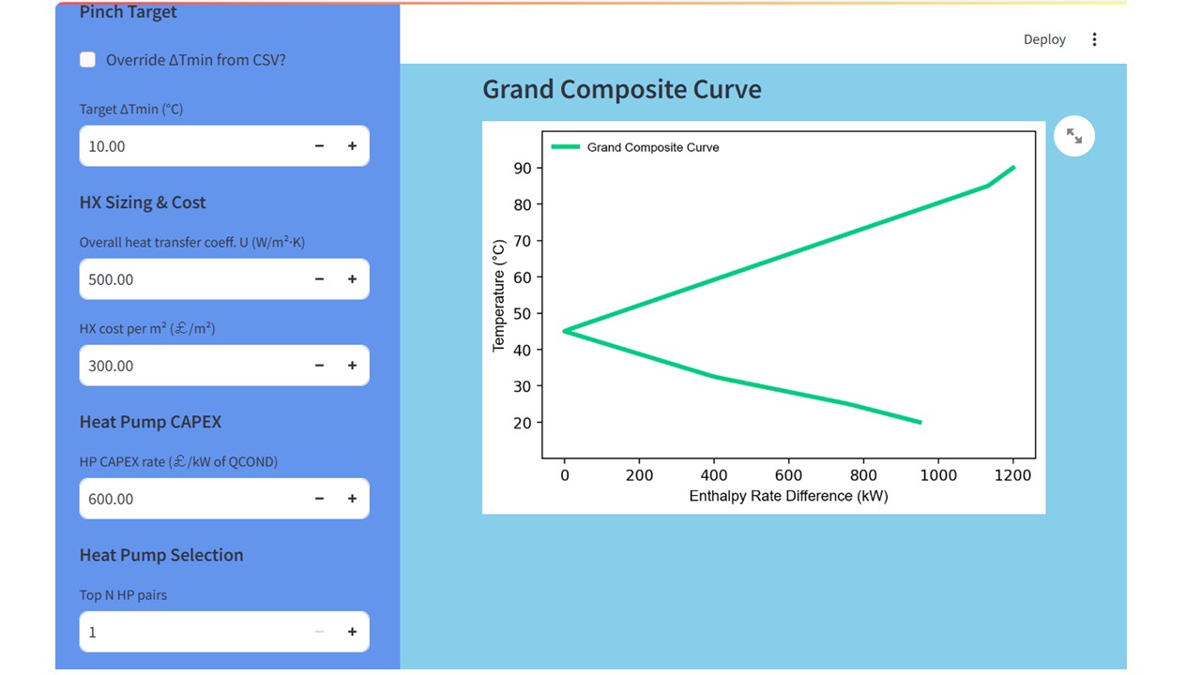The image size is (1201, 675).
Task: Click the Target ΔTmin input field
Action: tap(192, 146)
